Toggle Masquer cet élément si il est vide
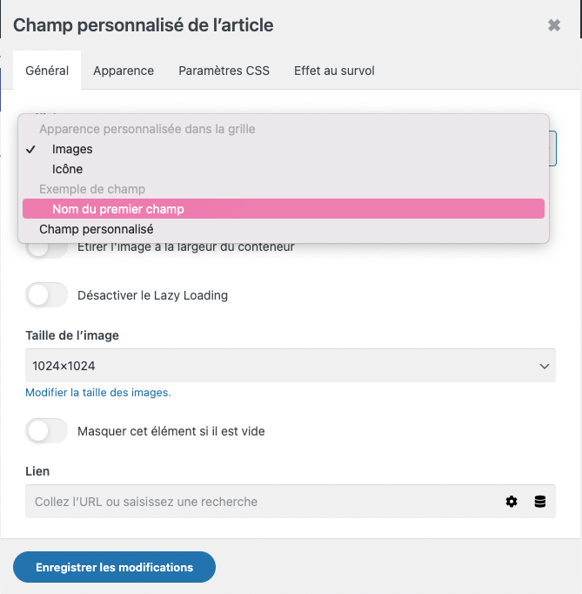This screenshot has width=582, height=594. click(47, 430)
